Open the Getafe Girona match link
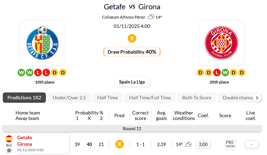Image resolution: width=267 pixels, height=155 pixels. (x=25, y=141)
